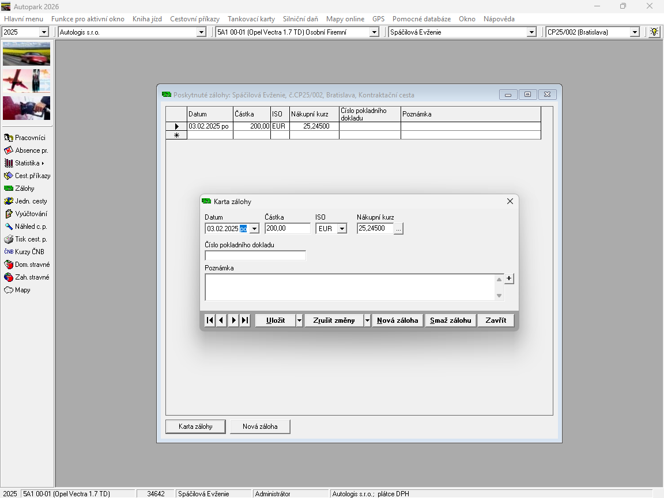The width and height of the screenshot is (664, 498).
Task: Open the Uložit button arrow menu
Action: [299, 320]
